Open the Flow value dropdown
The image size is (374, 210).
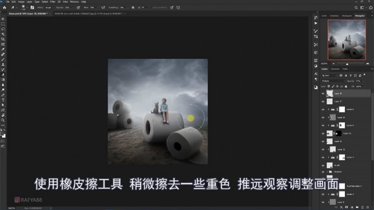[x=97, y=7]
